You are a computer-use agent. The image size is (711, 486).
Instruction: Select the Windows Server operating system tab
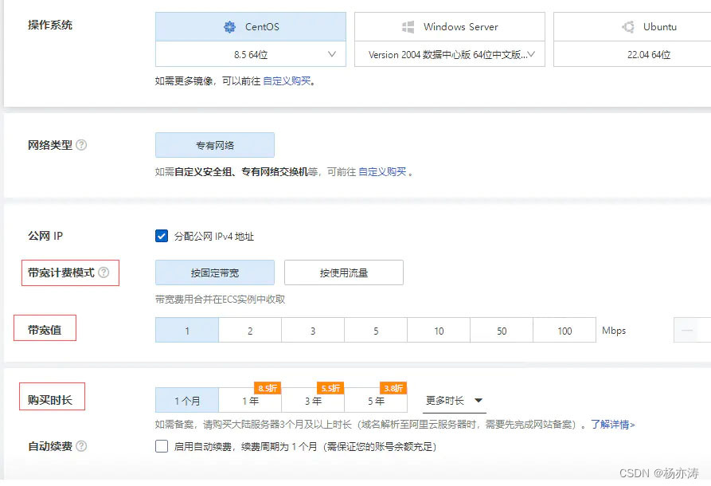click(449, 27)
